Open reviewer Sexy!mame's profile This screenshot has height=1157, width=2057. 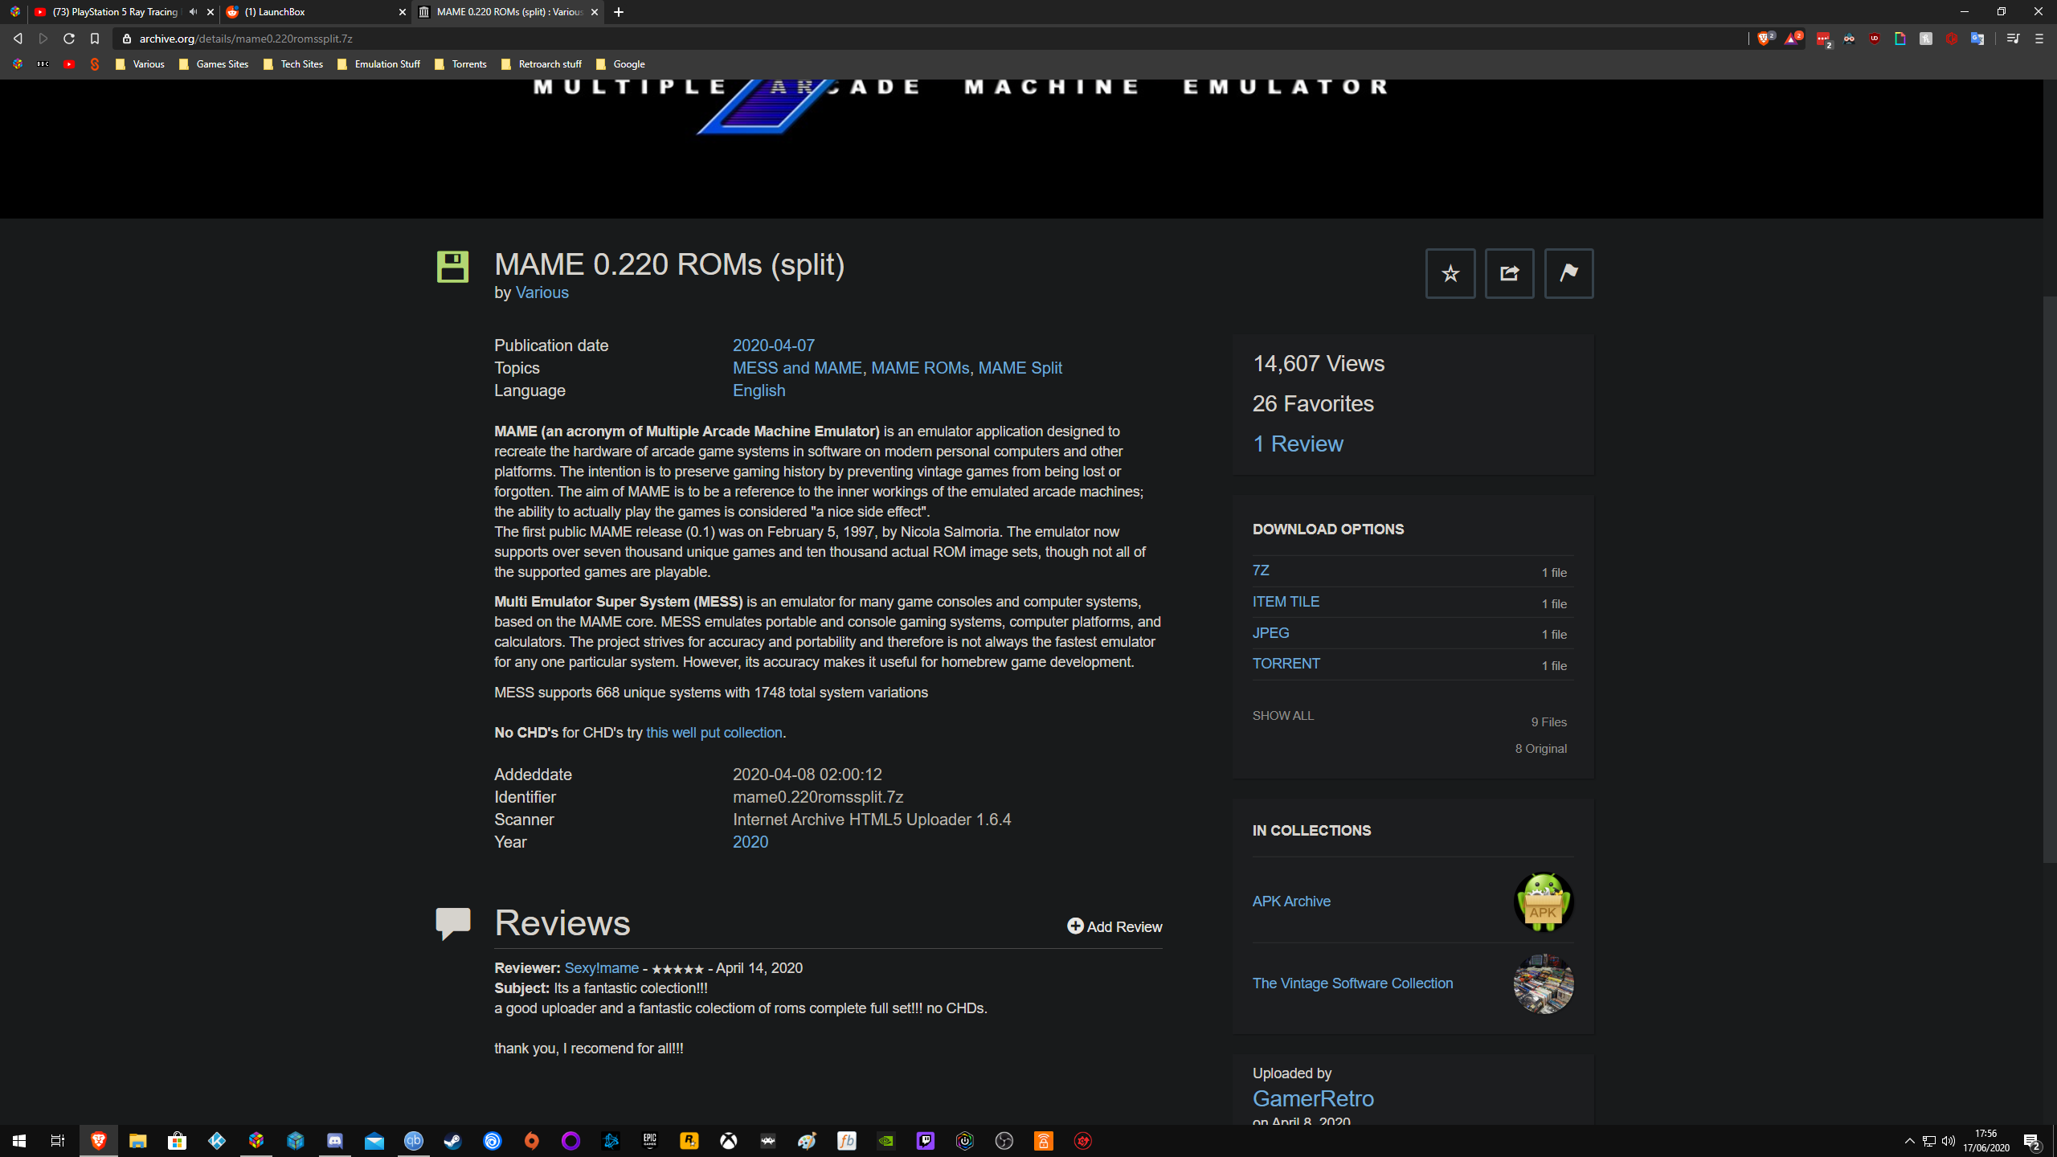pyautogui.click(x=602, y=968)
